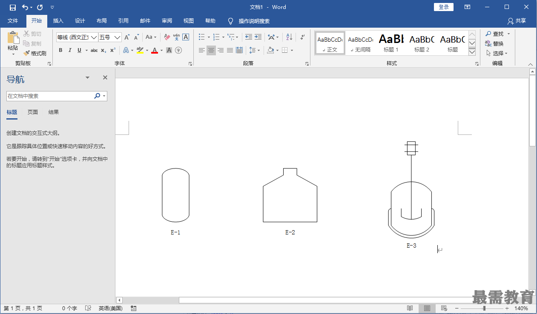
Task: Click the Redo repeat icon
Action: [x=40, y=7]
